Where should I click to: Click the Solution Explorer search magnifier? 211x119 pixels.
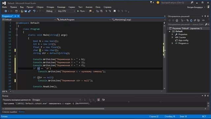[206, 24]
